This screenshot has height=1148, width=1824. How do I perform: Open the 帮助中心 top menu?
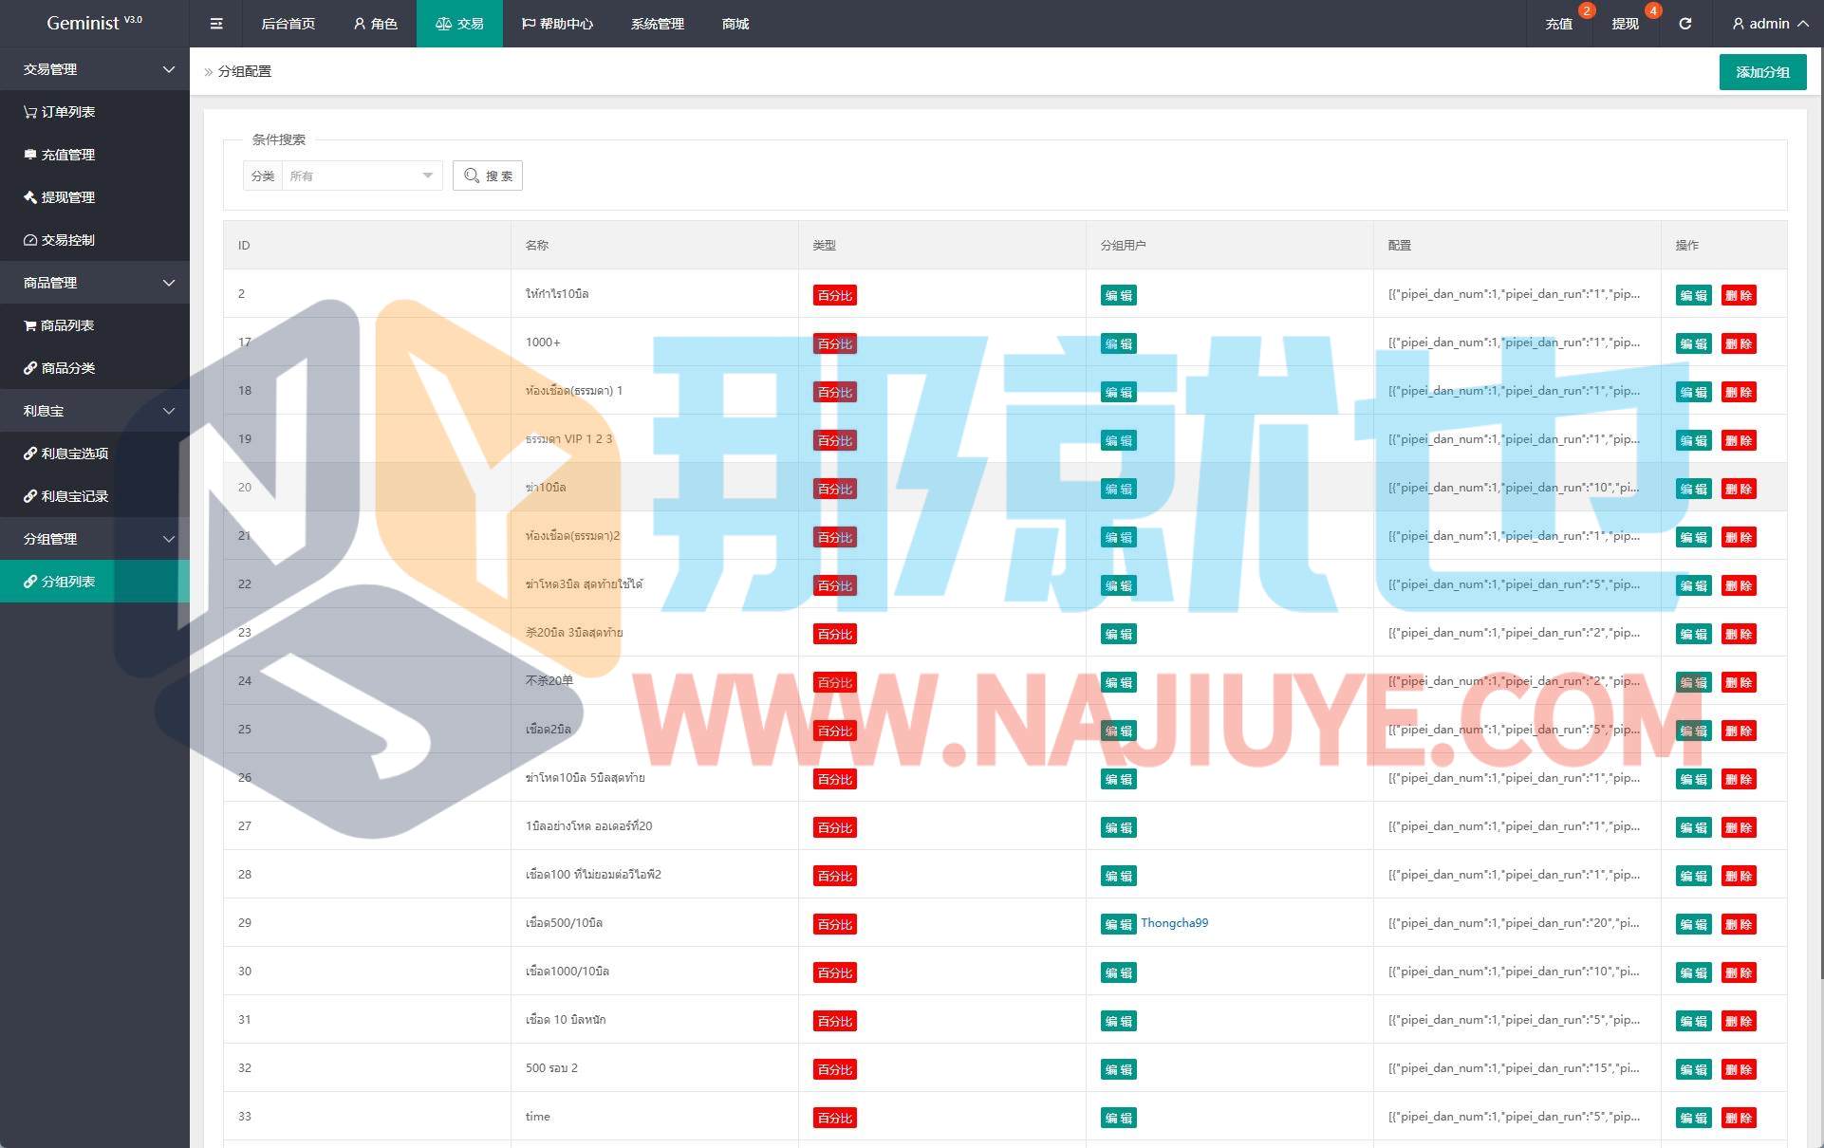tap(557, 24)
